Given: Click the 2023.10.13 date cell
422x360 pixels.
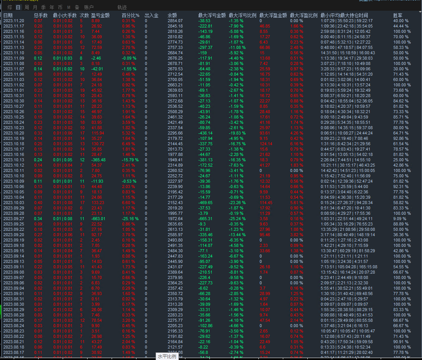Looking at the screenshot, I should pyautogui.click(x=14, y=160).
